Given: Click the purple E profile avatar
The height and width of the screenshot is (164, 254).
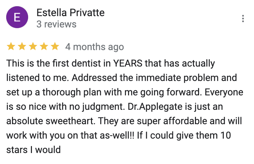Looking at the screenshot, I should coord(15,19).
